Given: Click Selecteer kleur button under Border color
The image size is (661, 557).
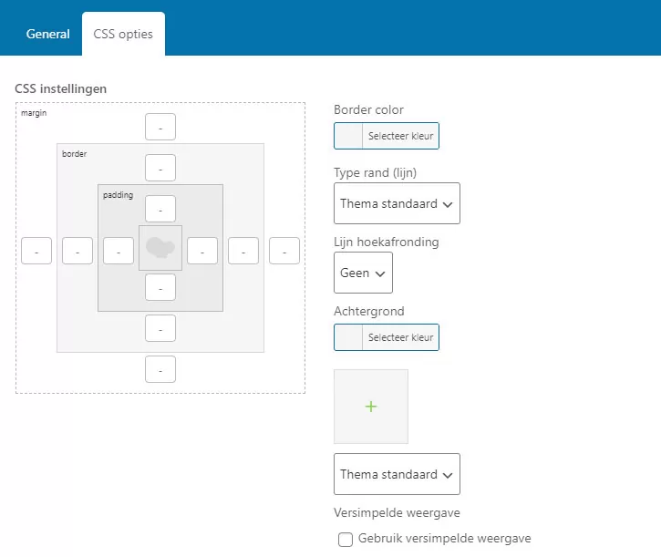Looking at the screenshot, I should (400, 137).
